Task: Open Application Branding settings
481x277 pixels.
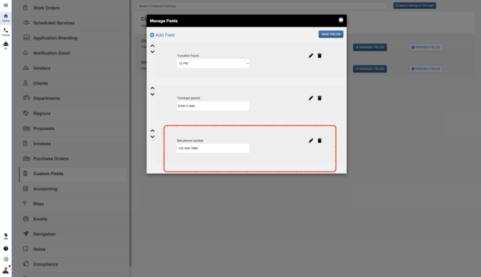Action: tap(73, 38)
